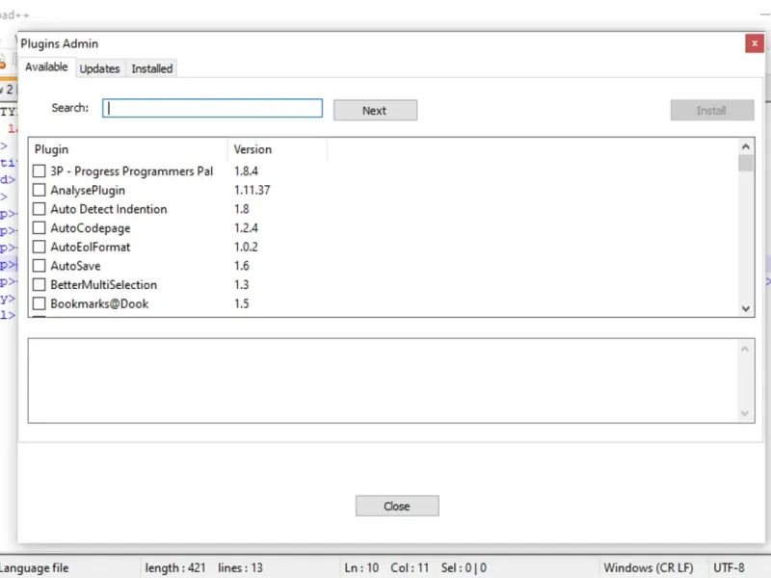
Task: Sort by the Plugin column header
Action: [128, 149]
